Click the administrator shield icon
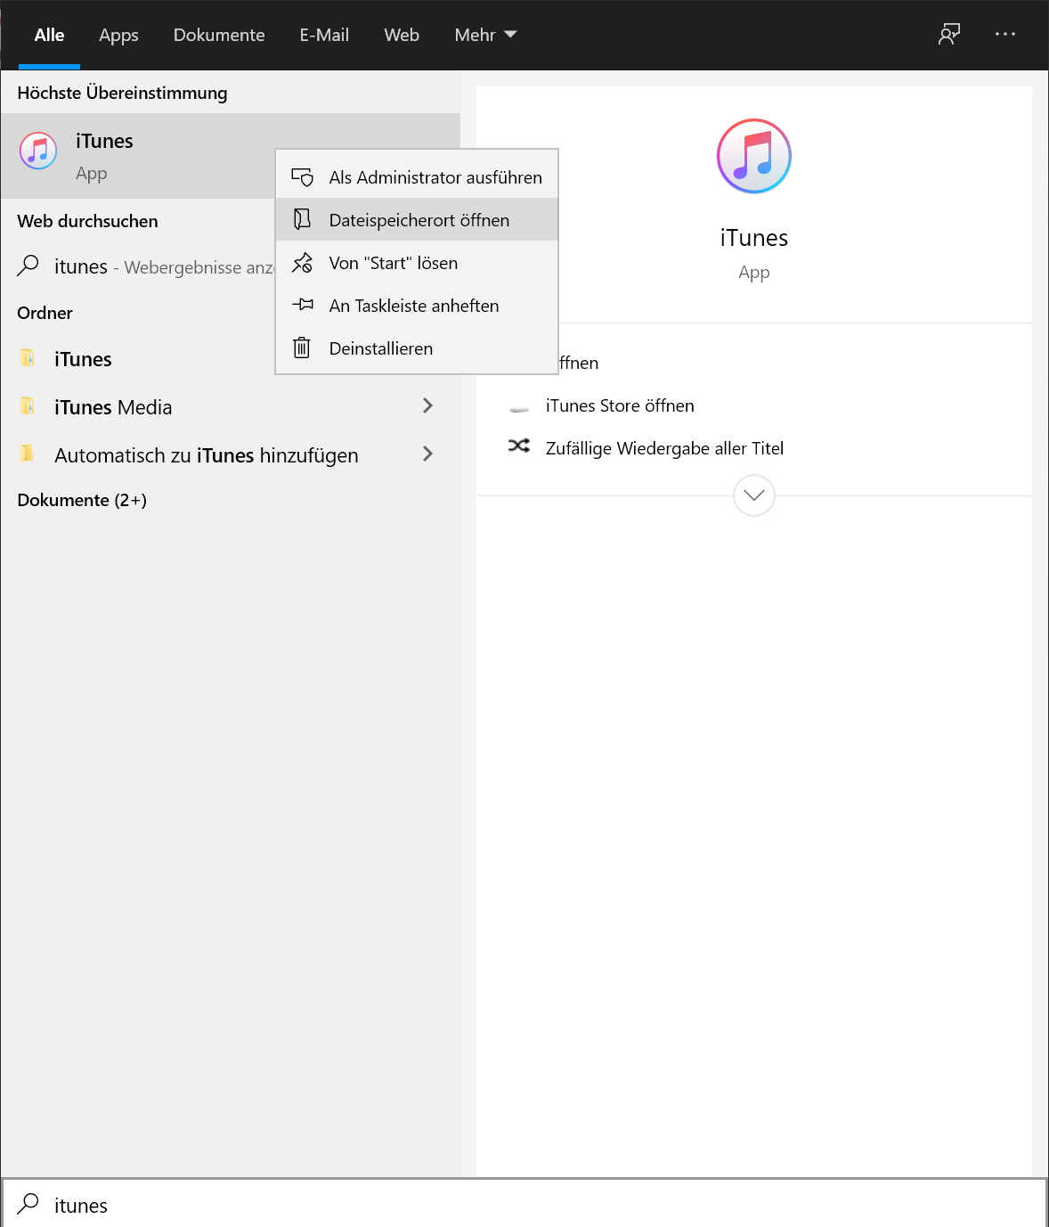 click(303, 177)
